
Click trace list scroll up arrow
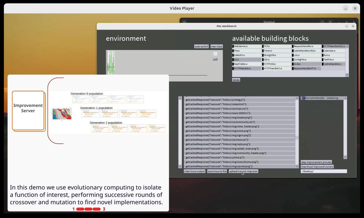[x=180, y=98]
